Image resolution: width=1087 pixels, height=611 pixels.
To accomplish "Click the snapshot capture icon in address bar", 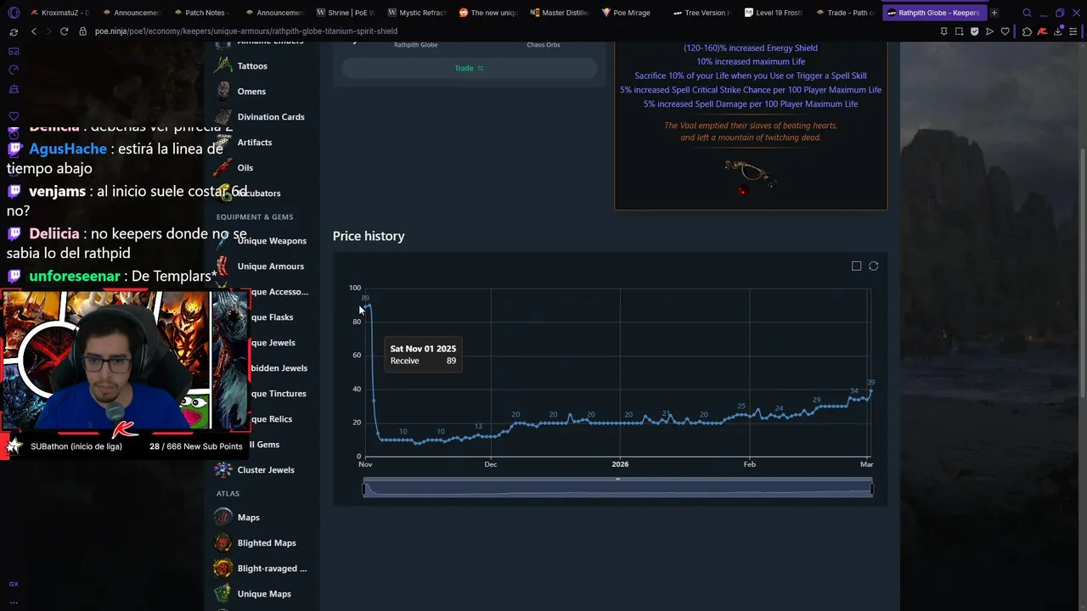I will [959, 31].
